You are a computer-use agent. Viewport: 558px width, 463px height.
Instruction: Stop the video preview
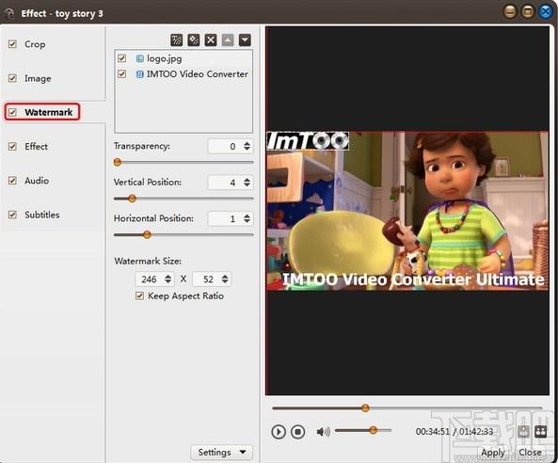298,432
